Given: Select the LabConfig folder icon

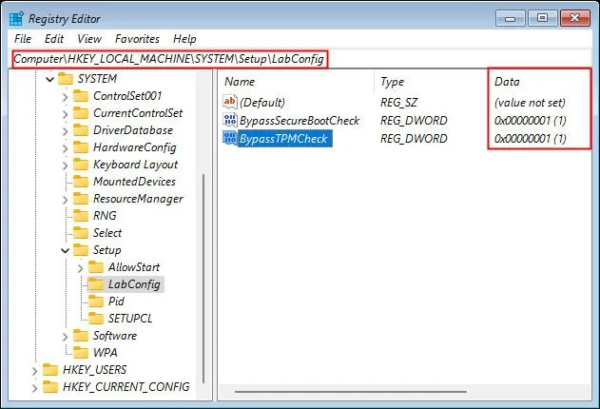Looking at the screenshot, I should 95,284.
